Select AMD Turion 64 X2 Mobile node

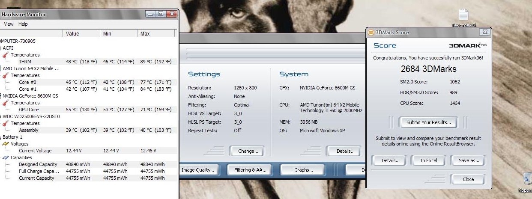(31, 68)
